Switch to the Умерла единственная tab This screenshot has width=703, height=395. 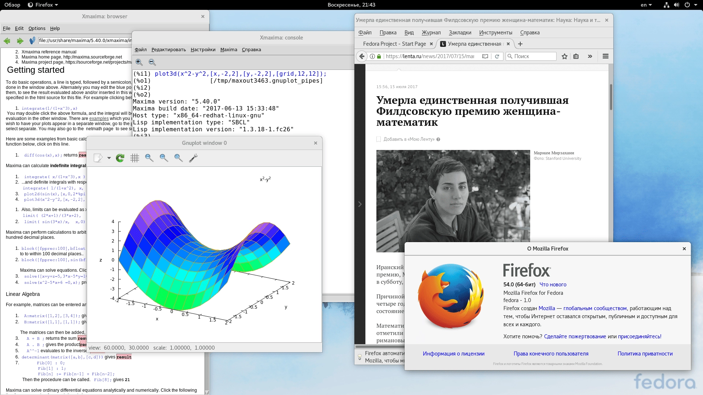(x=475, y=44)
